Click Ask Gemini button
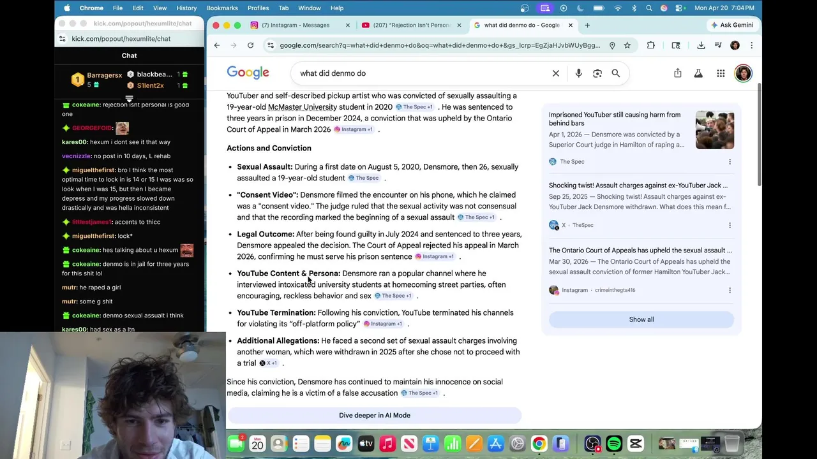The image size is (817, 459). (x=731, y=25)
